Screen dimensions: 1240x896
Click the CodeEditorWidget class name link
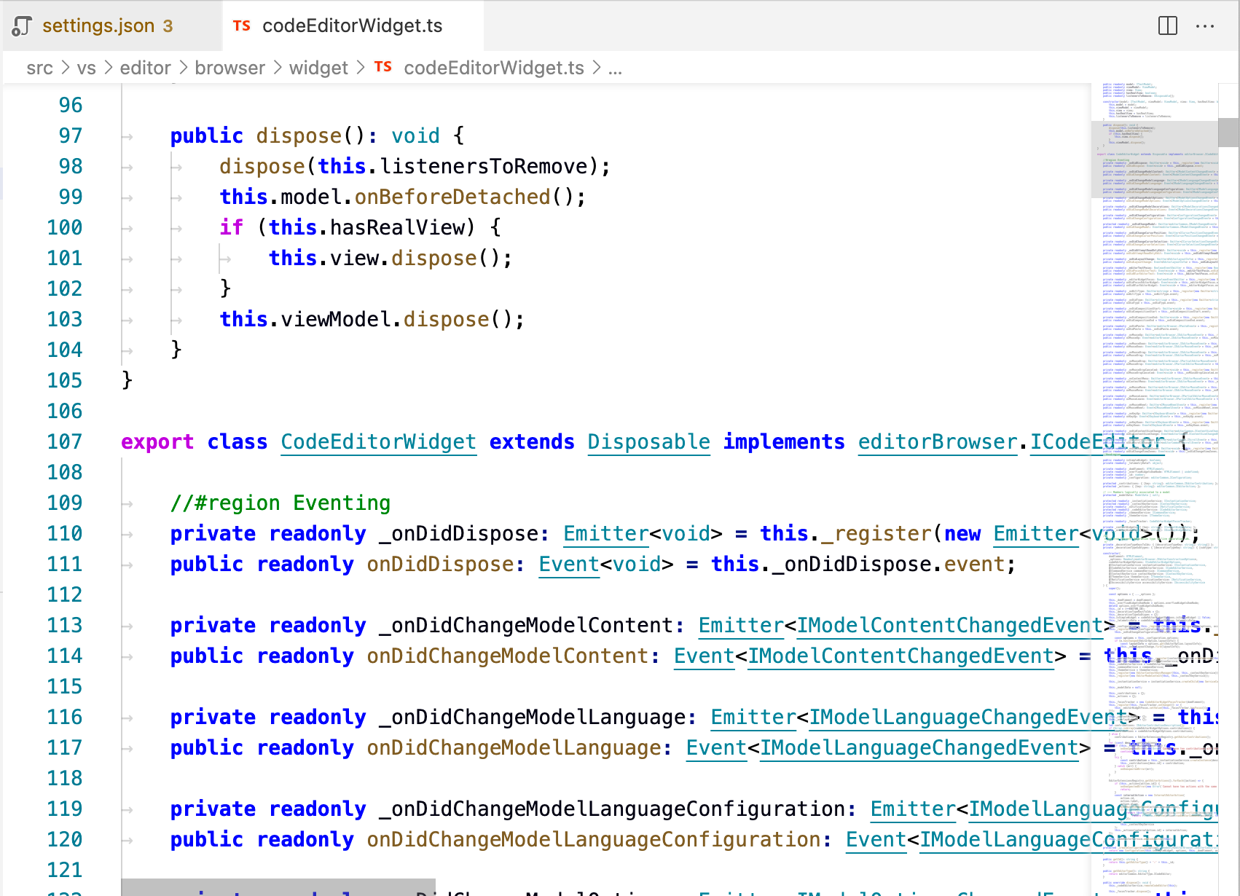378,441
